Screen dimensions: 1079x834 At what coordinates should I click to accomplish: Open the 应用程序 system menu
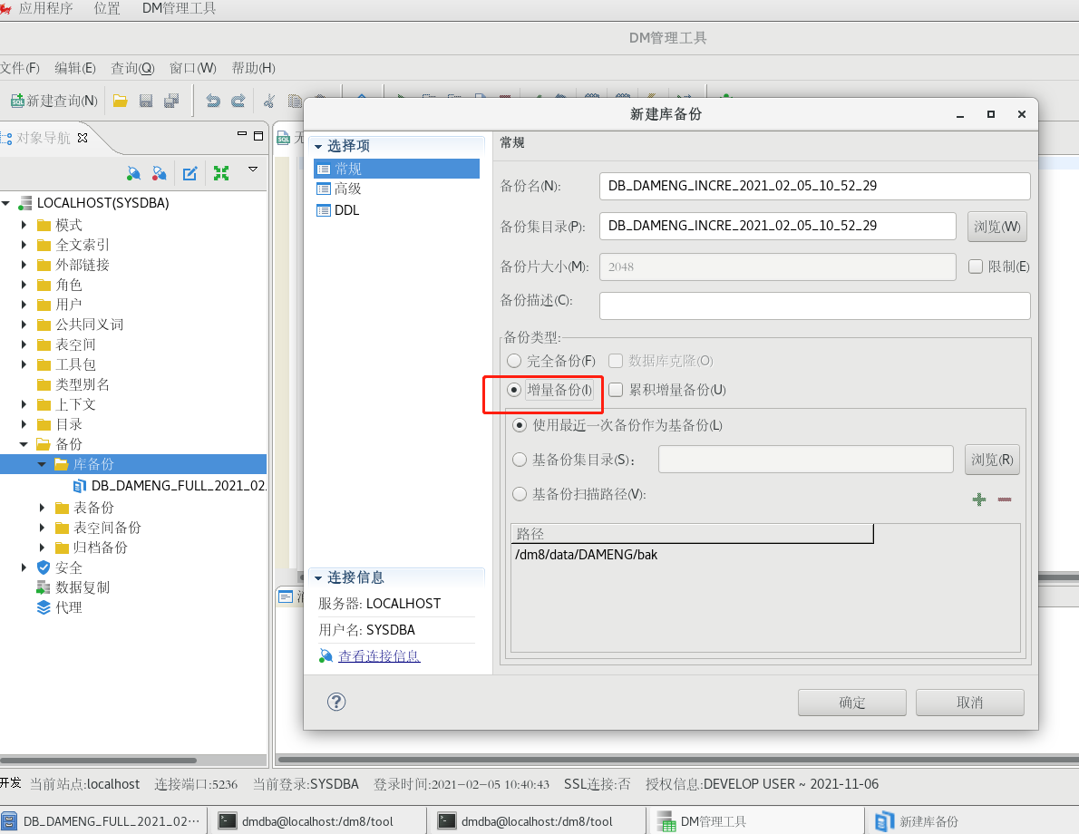click(x=45, y=8)
